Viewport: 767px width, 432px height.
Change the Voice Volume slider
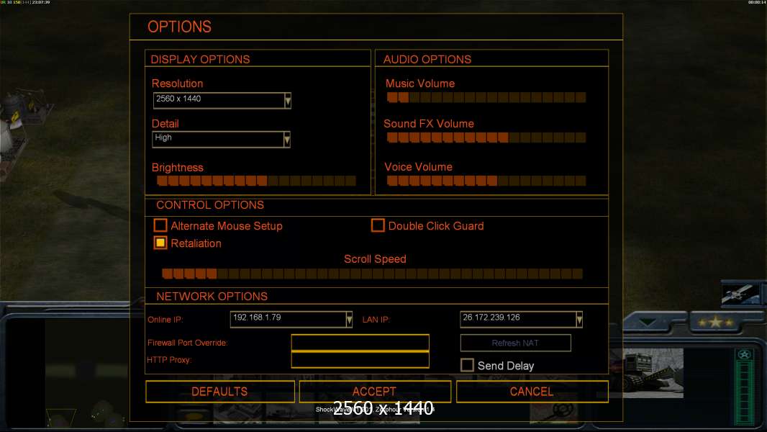pos(486,181)
